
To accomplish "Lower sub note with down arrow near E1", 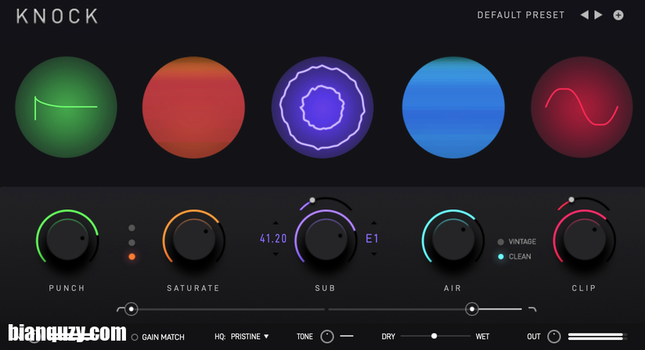I will (373, 255).
